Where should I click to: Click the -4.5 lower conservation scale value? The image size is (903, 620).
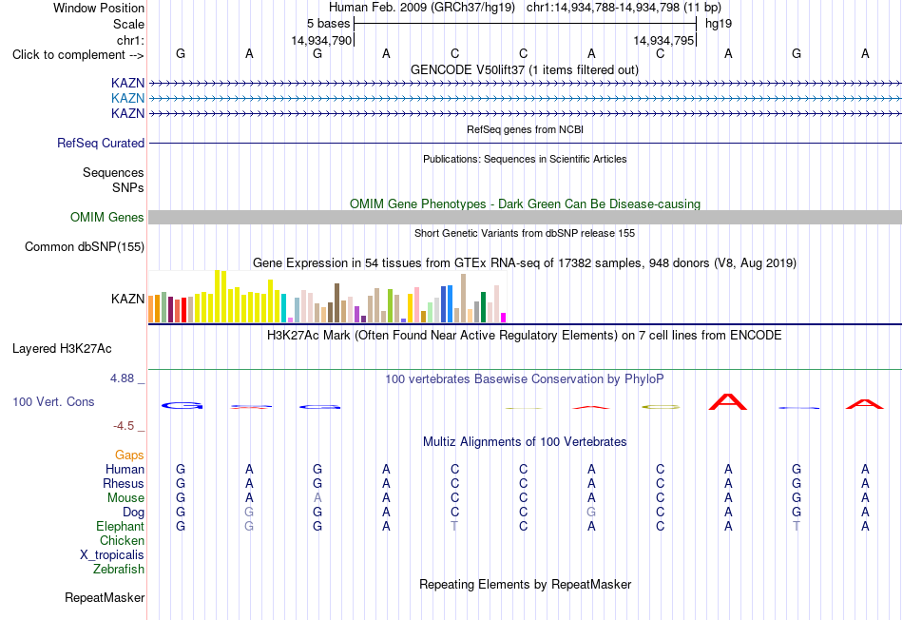[x=124, y=426]
